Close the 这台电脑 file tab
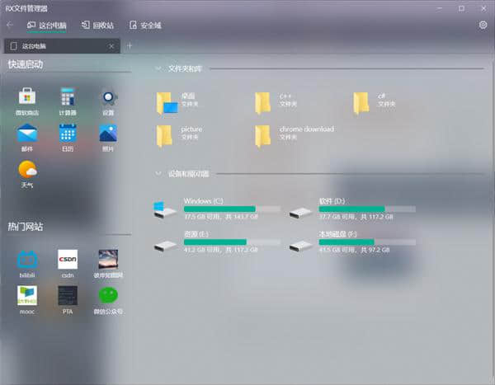The height and width of the screenshot is (385, 495). point(111,46)
